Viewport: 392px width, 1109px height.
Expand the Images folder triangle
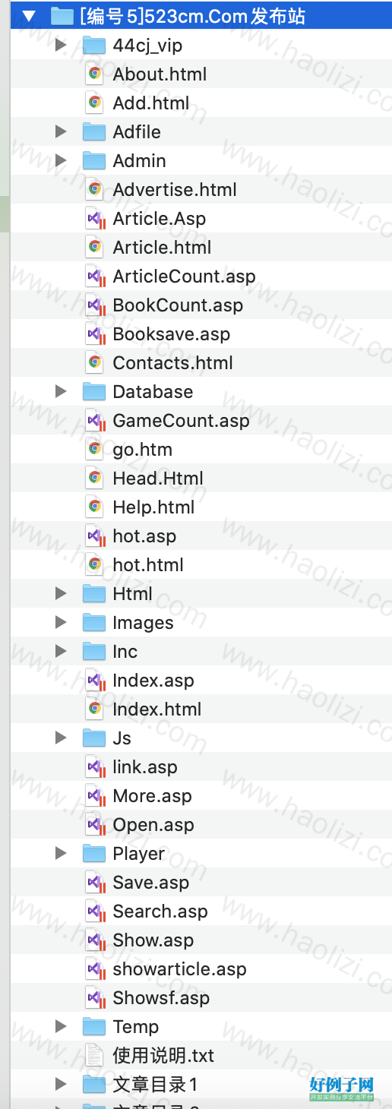[x=61, y=623]
